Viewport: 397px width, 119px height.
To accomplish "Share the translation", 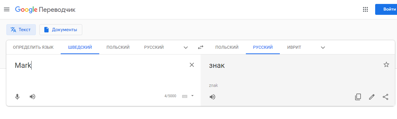I will point(385,97).
